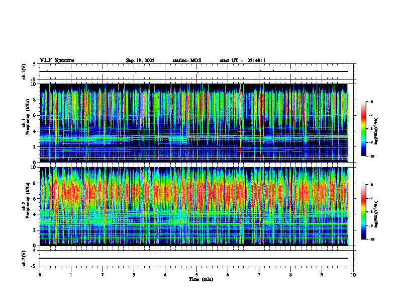Click the ch.1 spectrogram panel
The width and height of the screenshot is (398, 308).
click(194, 123)
